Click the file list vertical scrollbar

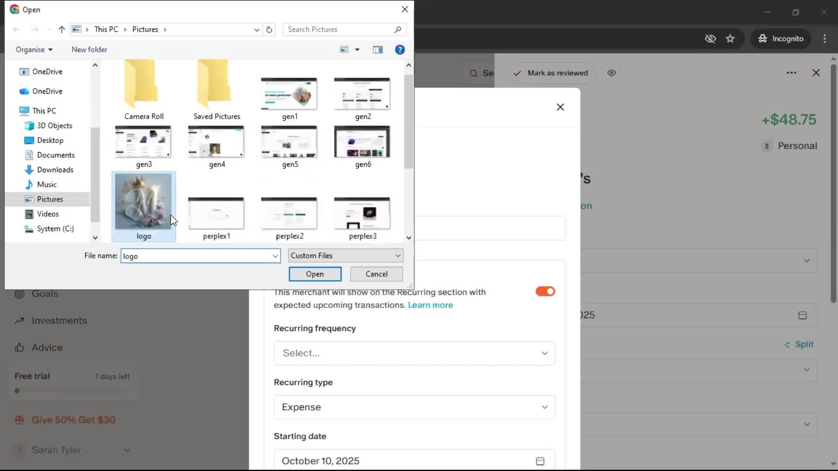(x=409, y=122)
